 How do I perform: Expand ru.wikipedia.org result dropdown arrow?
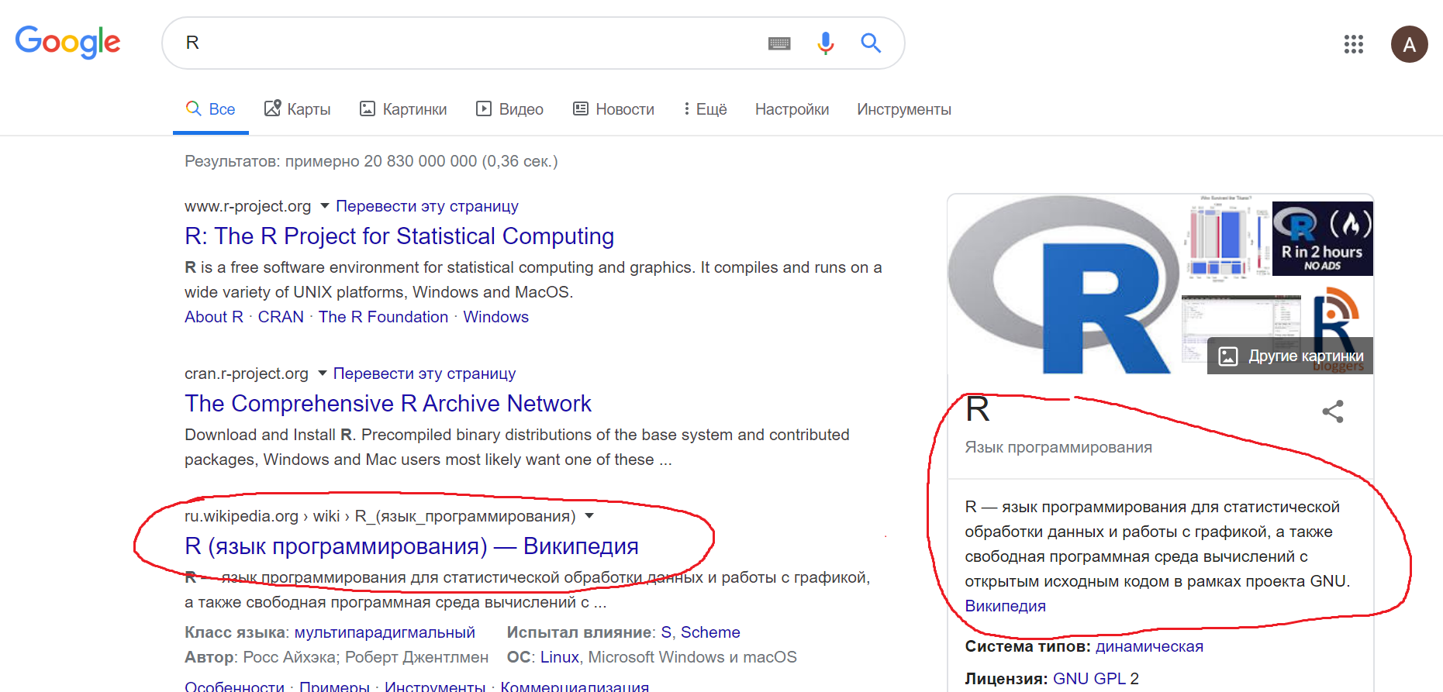pos(589,516)
